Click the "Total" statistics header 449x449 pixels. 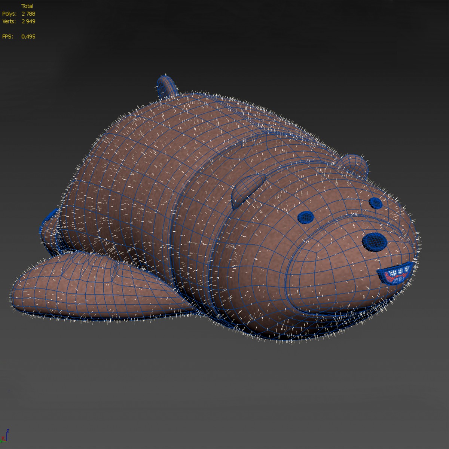tap(27, 6)
